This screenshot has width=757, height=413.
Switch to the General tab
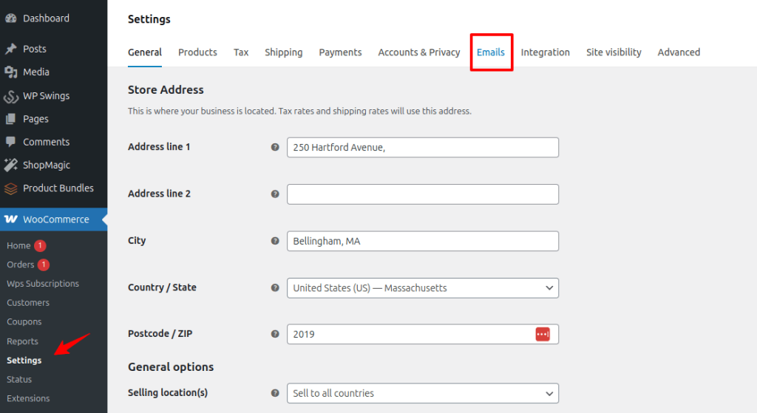[x=145, y=52]
